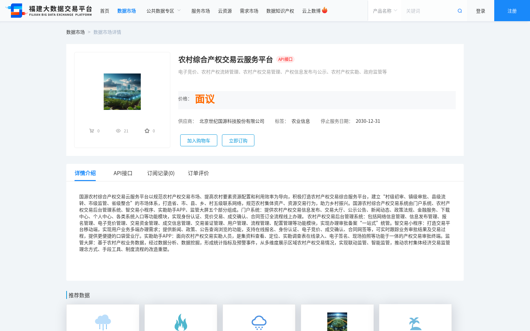Select 数据市场 in the navigation bar
Screen dimensions: 530x331
click(x=127, y=11)
